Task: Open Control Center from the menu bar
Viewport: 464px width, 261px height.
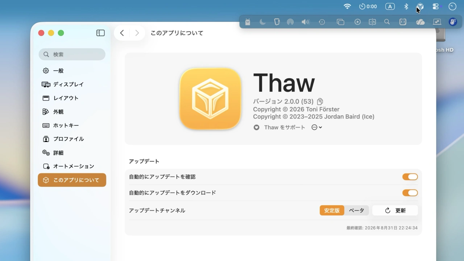Action: pyautogui.click(x=436, y=7)
